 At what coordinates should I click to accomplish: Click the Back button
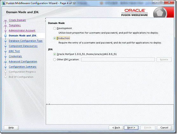pyautogui.click(x=116, y=128)
